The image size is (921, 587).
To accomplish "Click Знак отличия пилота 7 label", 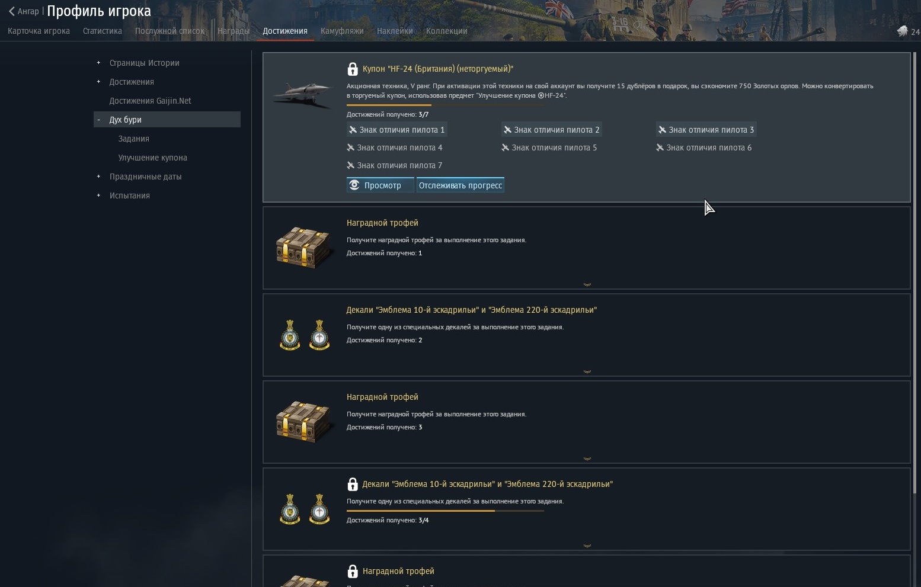I will point(399,165).
